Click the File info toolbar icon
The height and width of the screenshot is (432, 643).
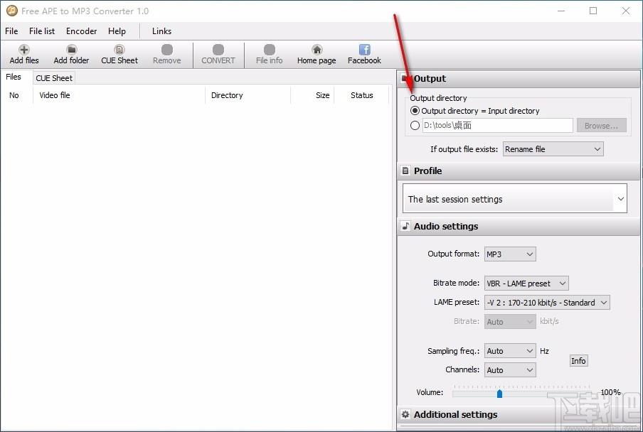point(270,50)
